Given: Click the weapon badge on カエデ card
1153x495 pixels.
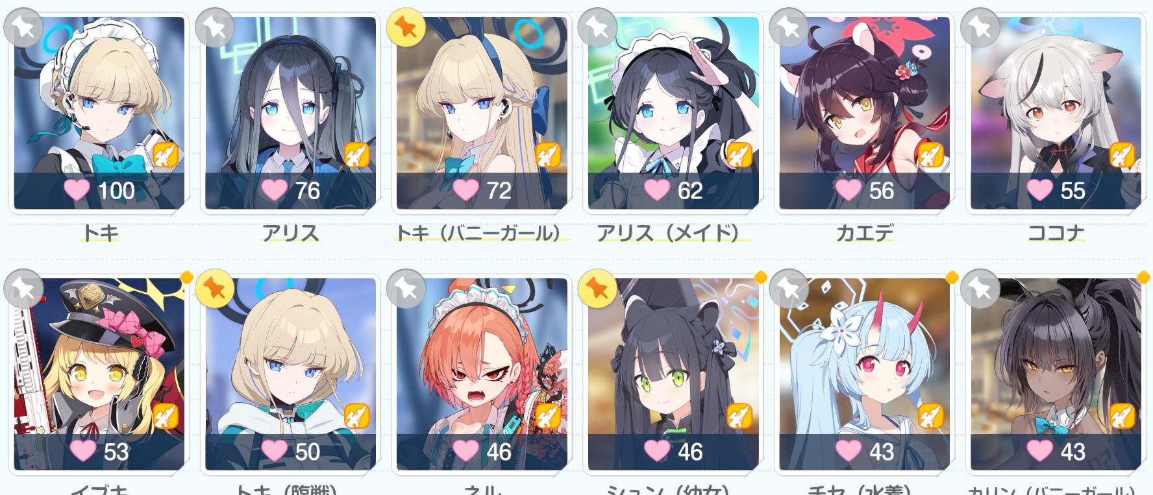Looking at the screenshot, I should click(930, 155).
